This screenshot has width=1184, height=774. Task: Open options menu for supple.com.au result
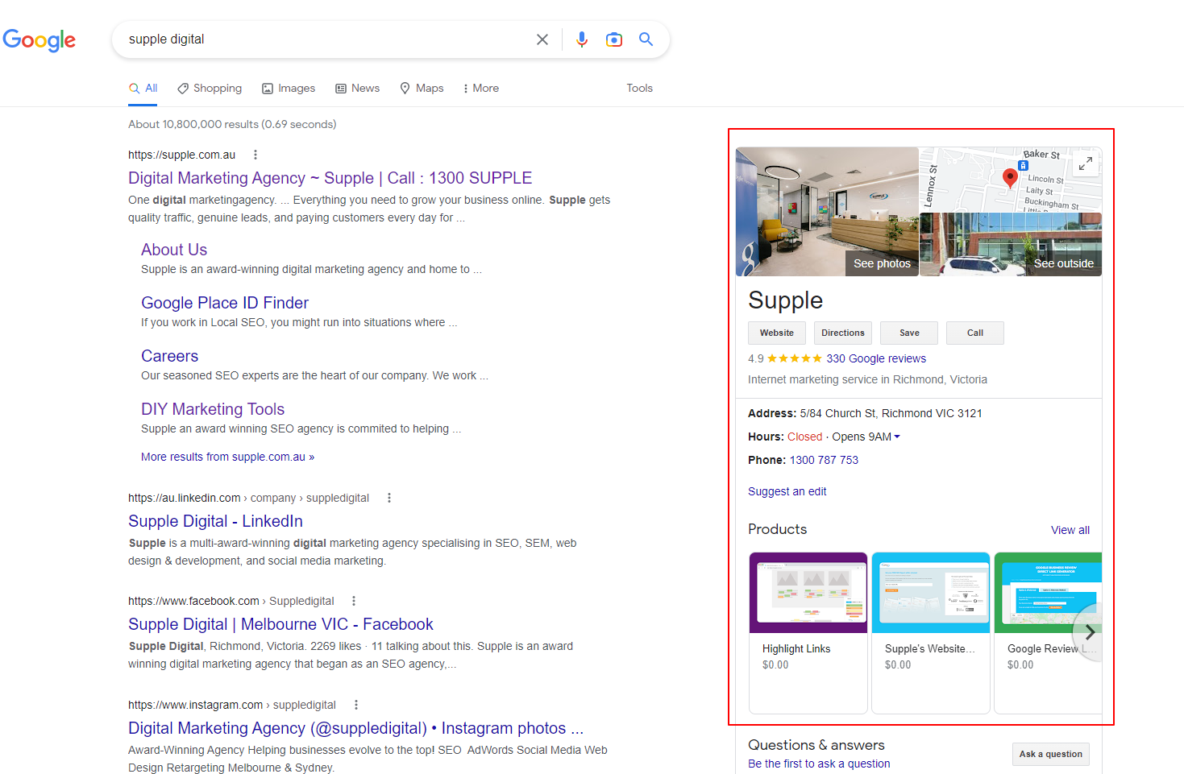click(x=255, y=155)
